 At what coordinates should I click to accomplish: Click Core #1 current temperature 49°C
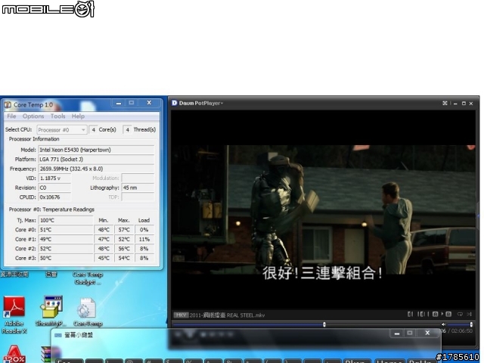66,239
